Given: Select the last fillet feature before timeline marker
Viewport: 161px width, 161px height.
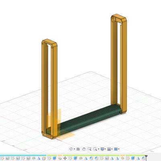Looking at the screenshot, I should 143,159.
